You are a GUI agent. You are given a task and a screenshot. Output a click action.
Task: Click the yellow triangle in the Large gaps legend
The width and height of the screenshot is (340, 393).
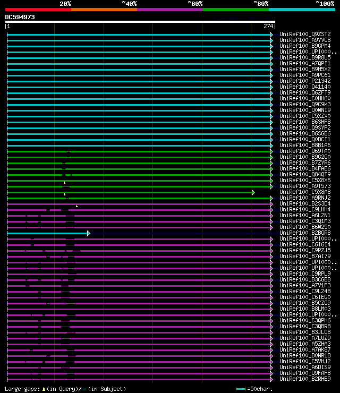(x=44, y=389)
